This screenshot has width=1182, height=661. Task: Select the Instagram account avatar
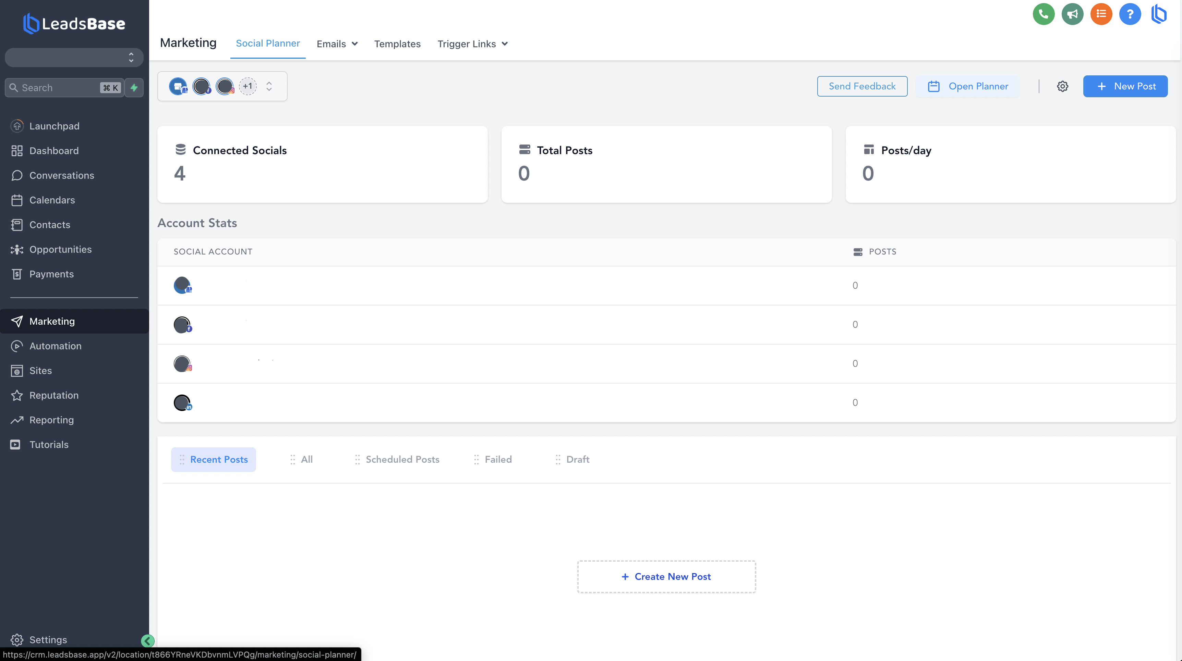[225, 86]
